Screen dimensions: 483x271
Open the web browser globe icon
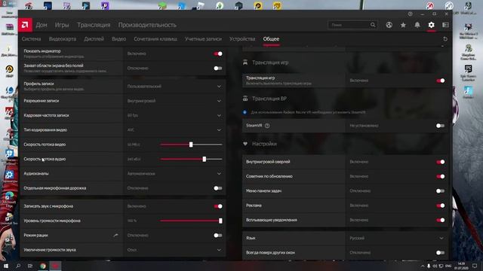[389, 25]
